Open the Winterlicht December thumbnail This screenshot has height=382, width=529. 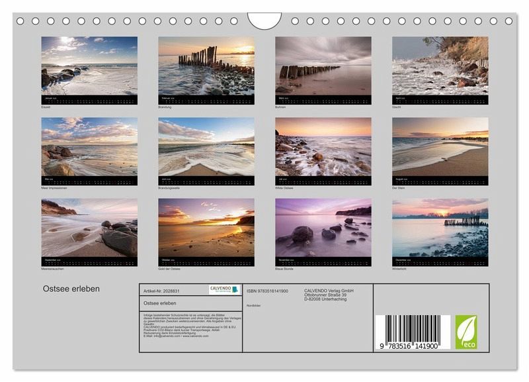point(440,228)
